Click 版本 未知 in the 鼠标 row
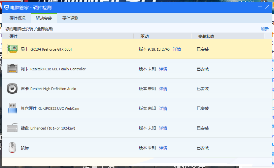274x168 pixels. 147,148
